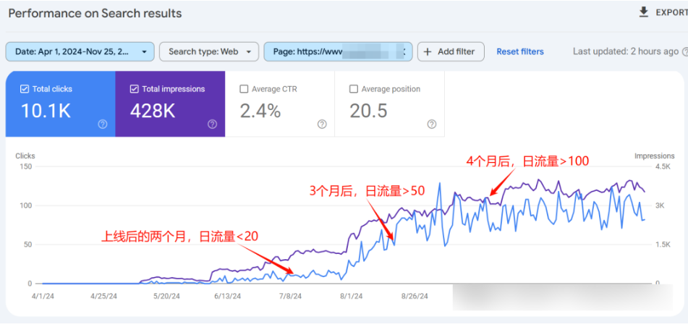Select the Average CTR metric card
This screenshot has height=335, width=688.
click(x=280, y=104)
